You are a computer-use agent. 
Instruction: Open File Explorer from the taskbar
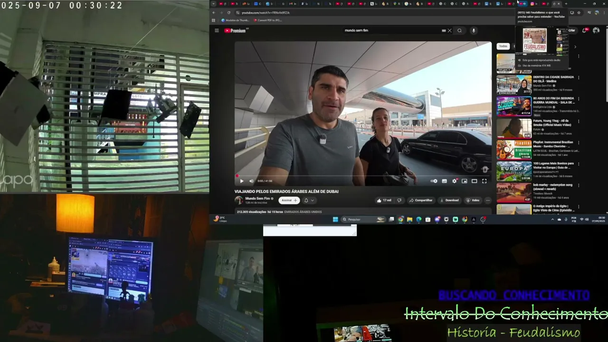tap(409, 219)
